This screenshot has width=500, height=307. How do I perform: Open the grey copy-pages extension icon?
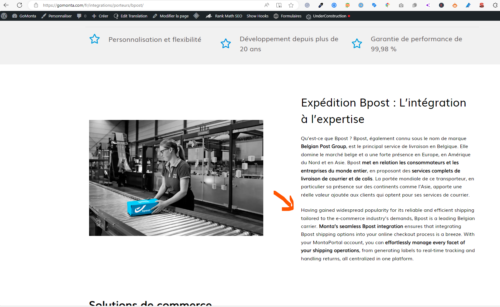coord(415,5)
